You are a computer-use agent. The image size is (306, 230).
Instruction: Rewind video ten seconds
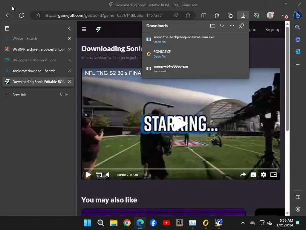coord(99,175)
